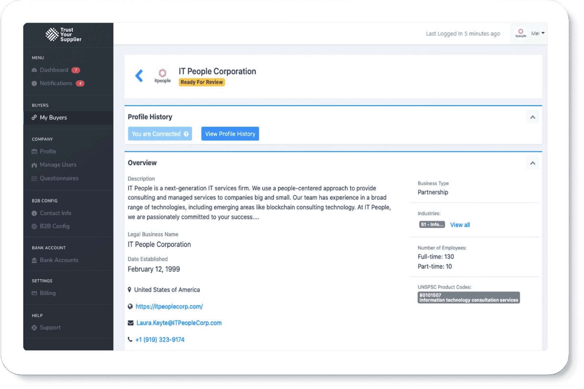This screenshot has height=389, width=584.
Task: Open the Support help page
Action: [50, 327]
